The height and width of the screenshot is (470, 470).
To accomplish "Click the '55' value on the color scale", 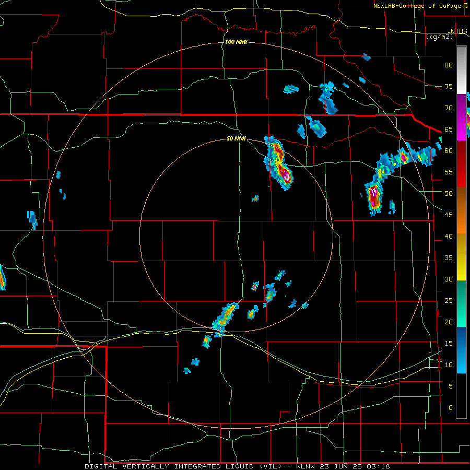I will pyautogui.click(x=449, y=172).
